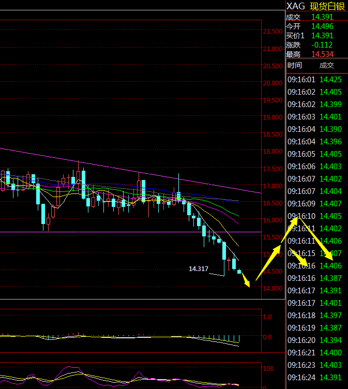Click the tick row 09:16:17 14.391
348x389 pixels.
(x=314, y=291)
